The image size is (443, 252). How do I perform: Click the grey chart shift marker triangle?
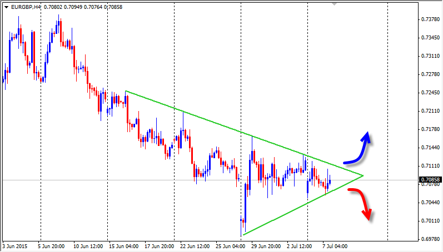click(334, 4)
